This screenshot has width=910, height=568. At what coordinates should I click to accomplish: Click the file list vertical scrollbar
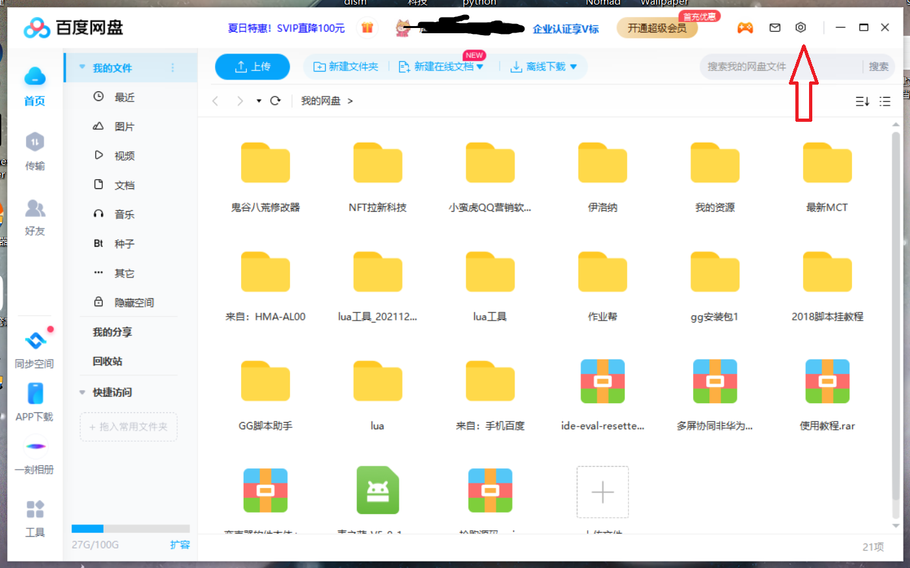(x=896, y=316)
